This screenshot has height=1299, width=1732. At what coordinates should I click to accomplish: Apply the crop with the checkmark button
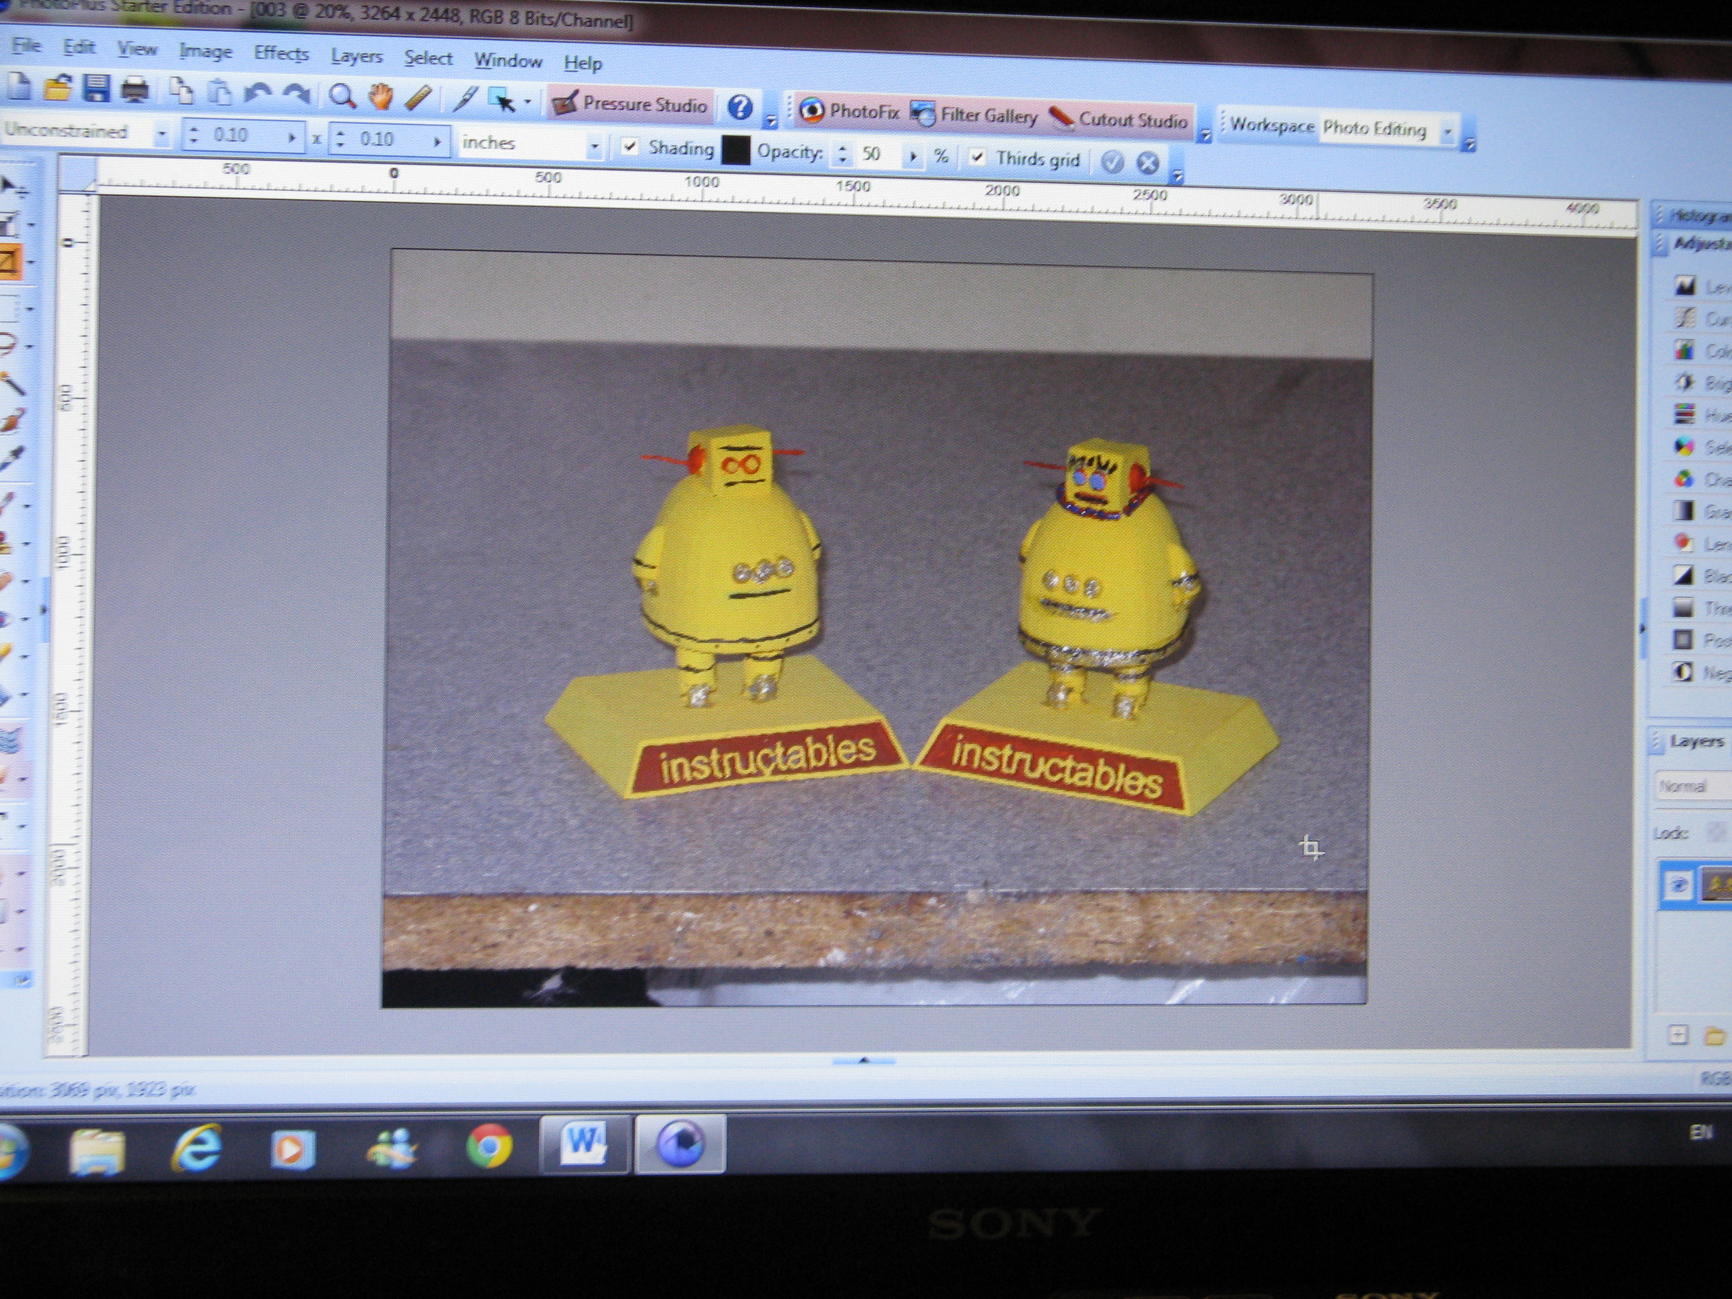click(x=1112, y=161)
